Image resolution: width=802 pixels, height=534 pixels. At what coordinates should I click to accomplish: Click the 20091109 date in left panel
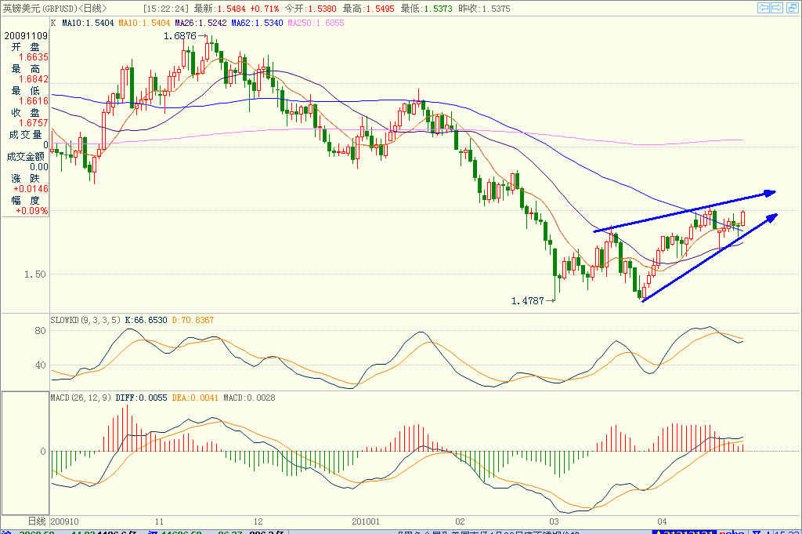26,35
